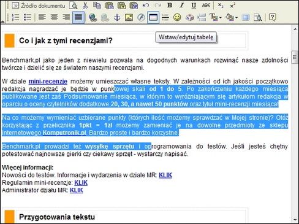The height and width of the screenshot is (224, 299).
Task: Click the text "20, 30, a nawet 50 punktów"
Action: coord(149,104)
